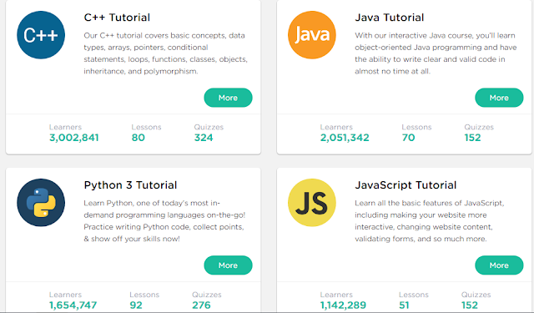The image size is (534, 313).
Task: Select the Python 3 Tutorial heading
Action: (x=130, y=185)
